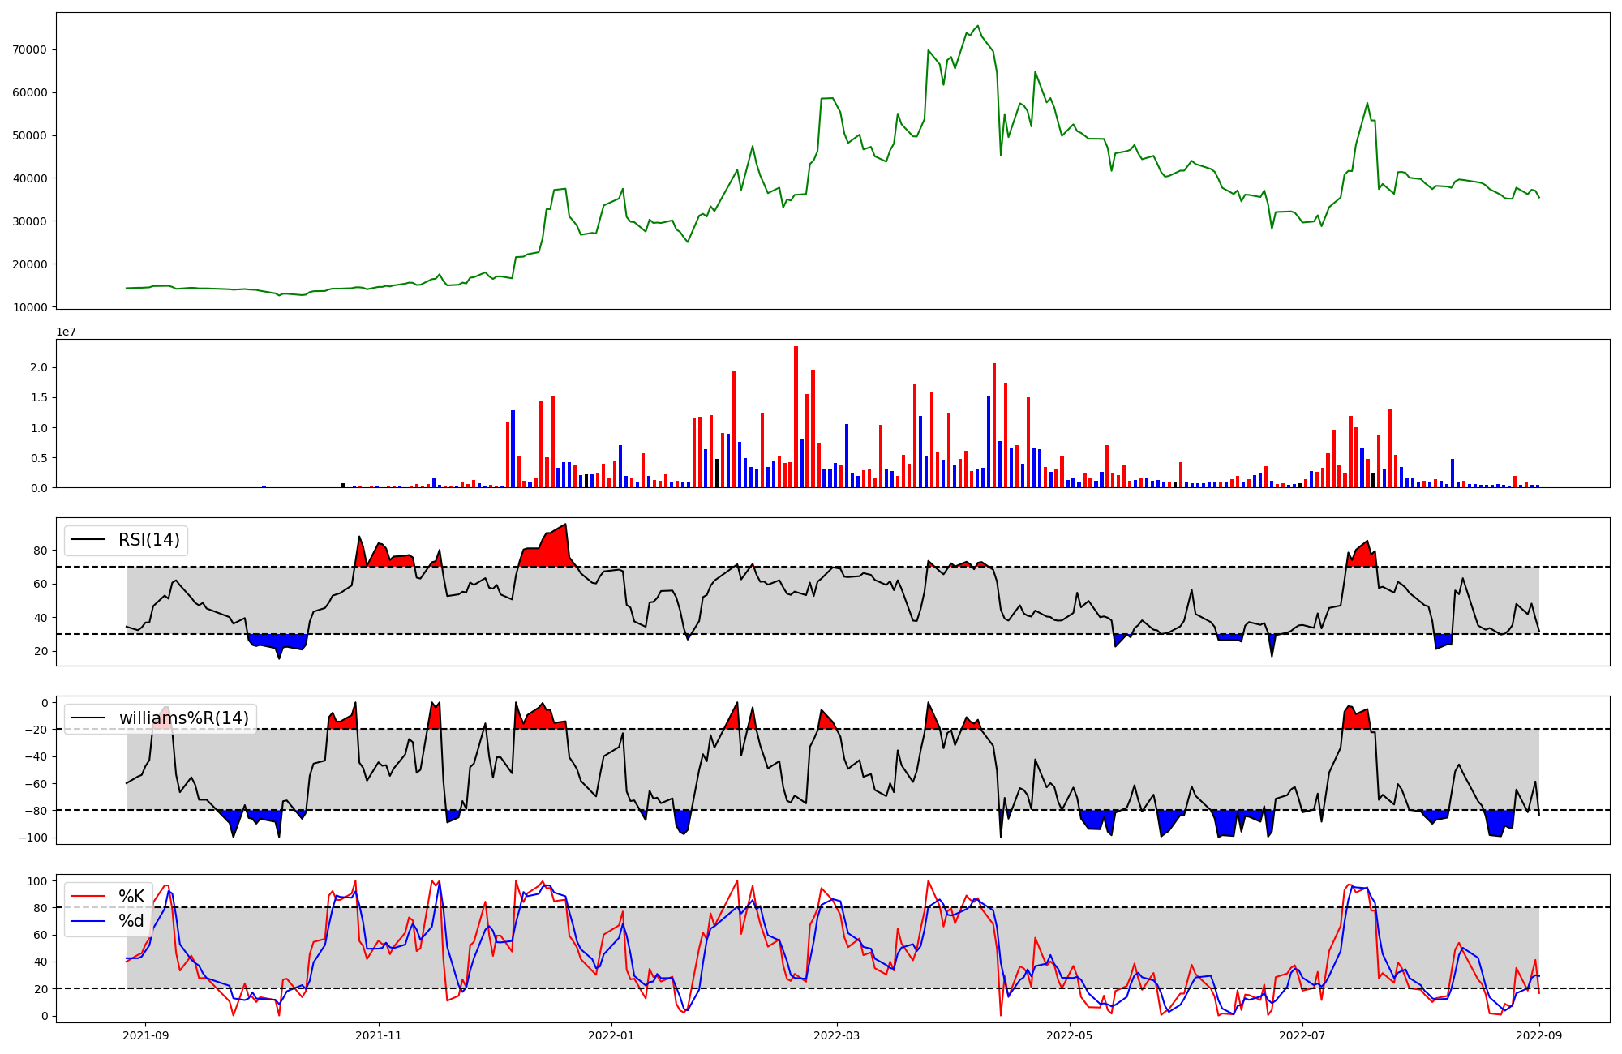Click the 2022-07 x-axis date label
Viewport: 1622px width, 1054px height.
coord(1302,1035)
